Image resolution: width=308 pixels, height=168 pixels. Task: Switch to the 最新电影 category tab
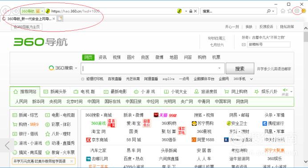click(115, 92)
